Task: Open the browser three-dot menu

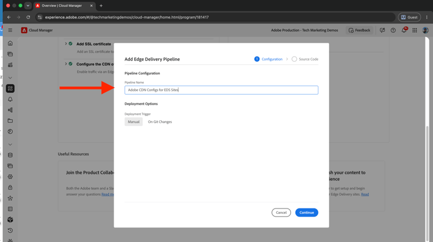Action: (x=427, y=17)
